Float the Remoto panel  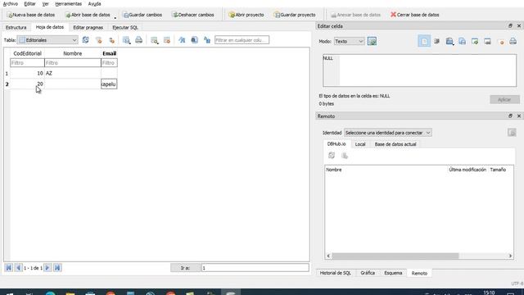510,116
